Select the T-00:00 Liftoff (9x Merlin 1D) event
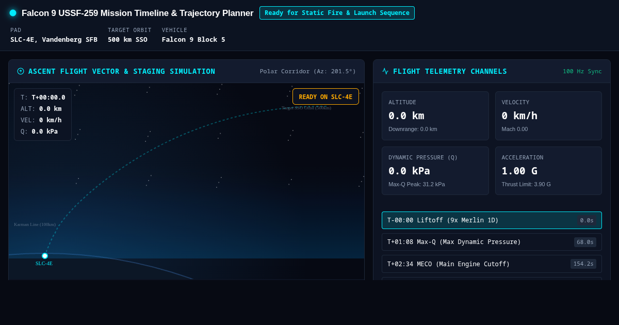Viewport: 619px width, 325px height. coord(492,220)
